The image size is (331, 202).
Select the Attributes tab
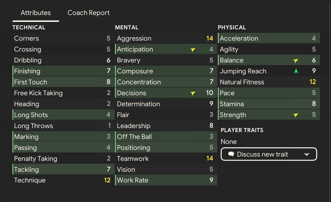pos(36,13)
